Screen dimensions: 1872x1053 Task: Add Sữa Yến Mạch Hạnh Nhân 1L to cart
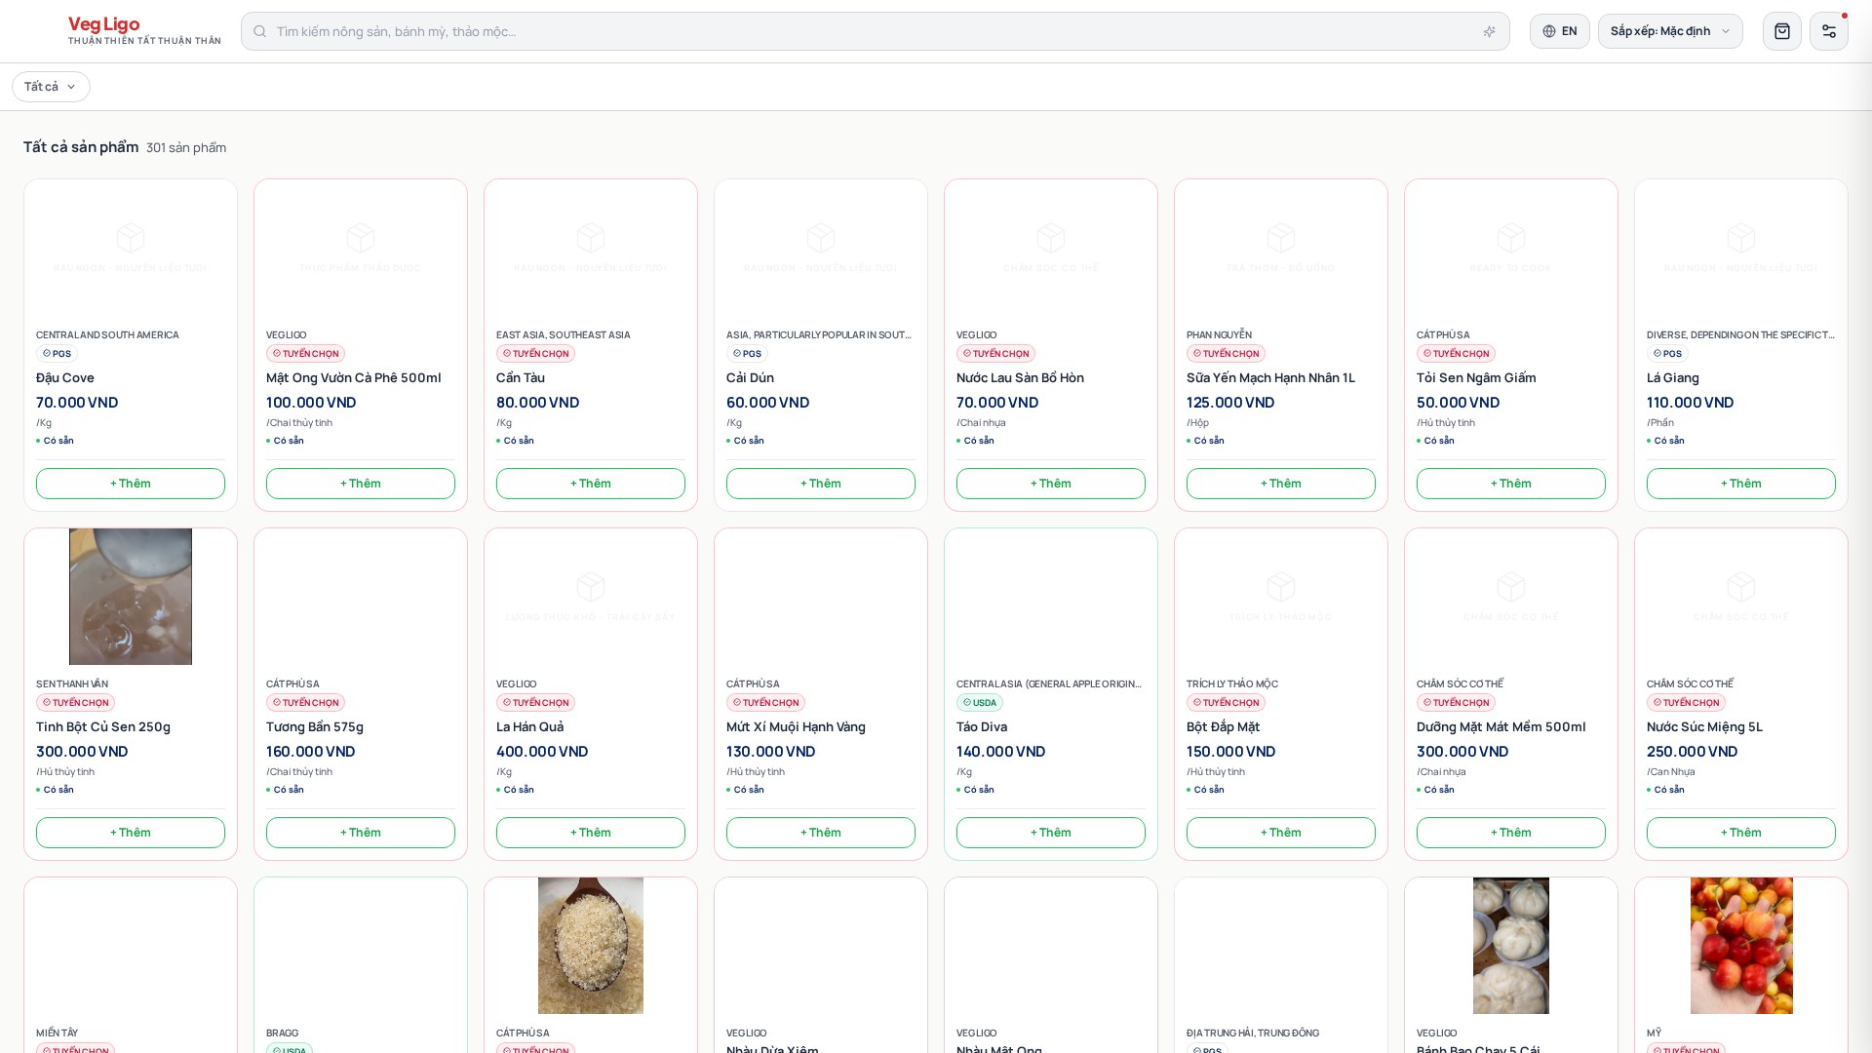[1281, 484]
